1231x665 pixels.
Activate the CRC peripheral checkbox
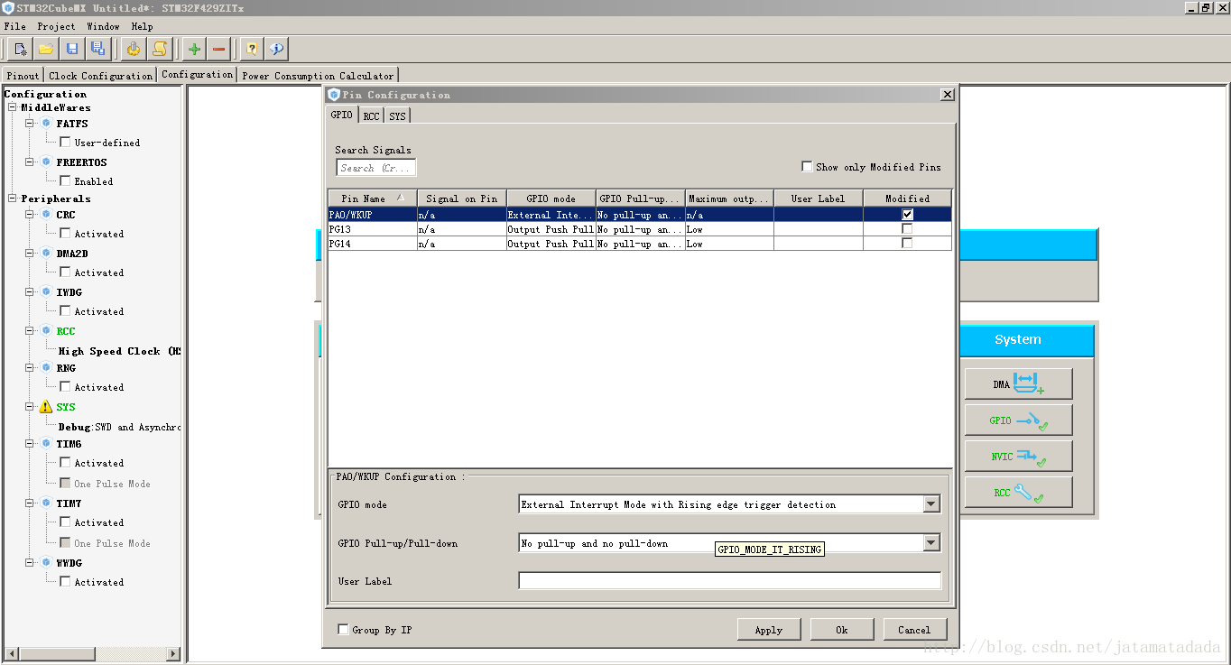[65, 233]
